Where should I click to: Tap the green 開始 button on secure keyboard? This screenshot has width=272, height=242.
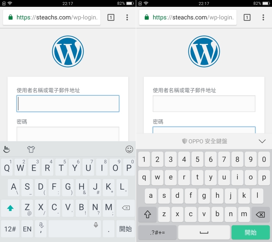click(251, 232)
